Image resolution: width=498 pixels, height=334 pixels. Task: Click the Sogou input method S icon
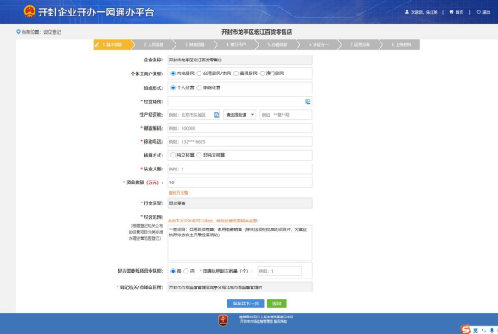466,330
